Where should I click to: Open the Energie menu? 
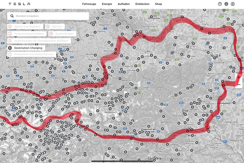coord(107,4)
